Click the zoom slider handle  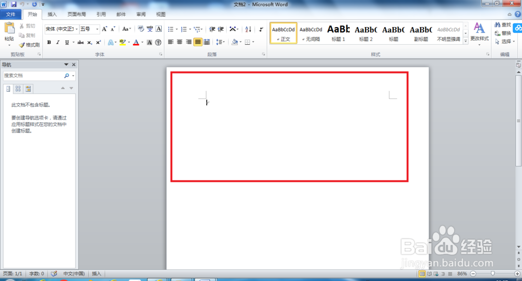click(x=493, y=274)
